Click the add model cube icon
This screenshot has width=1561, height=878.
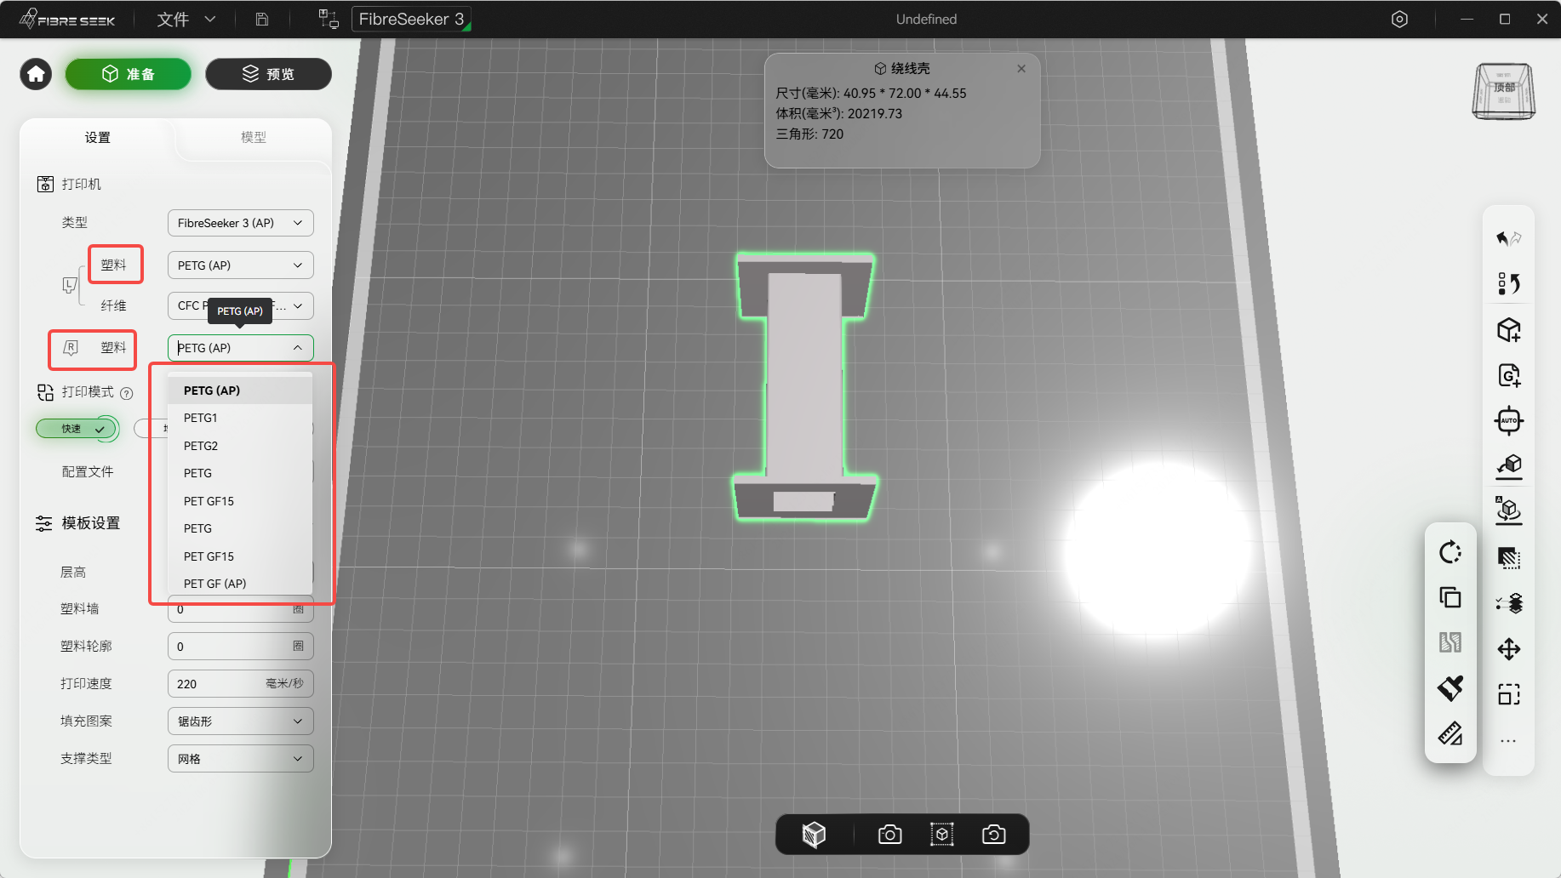pos(1508,330)
